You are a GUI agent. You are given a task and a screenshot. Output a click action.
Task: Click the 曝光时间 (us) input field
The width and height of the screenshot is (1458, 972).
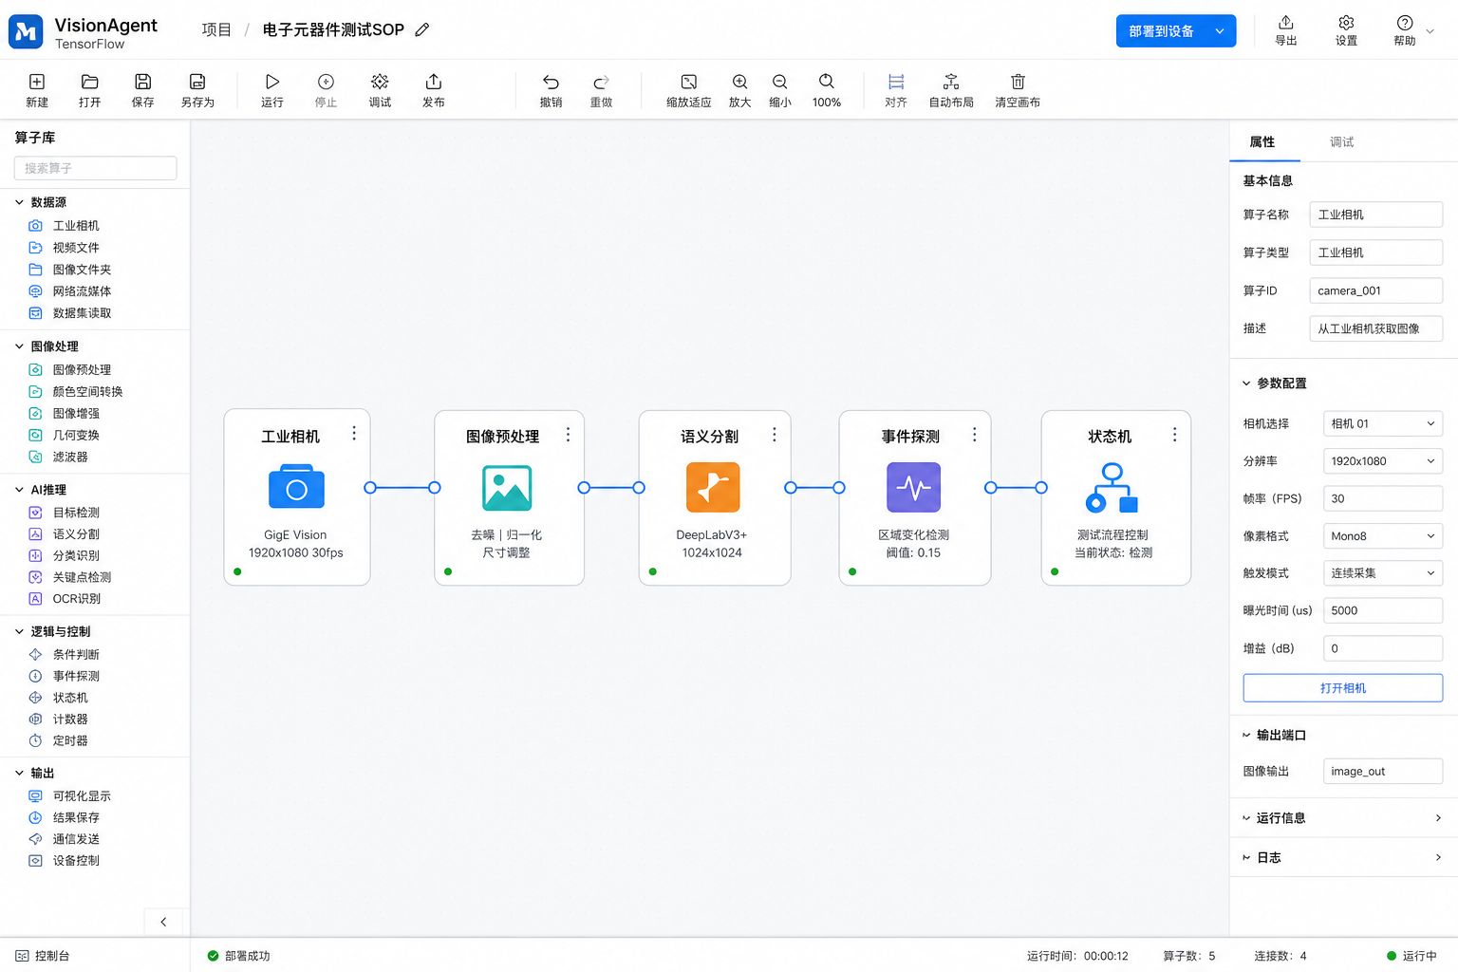pos(1383,610)
